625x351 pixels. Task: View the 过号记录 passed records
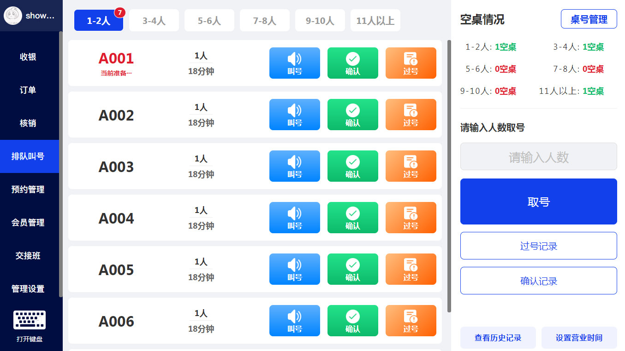click(538, 246)
